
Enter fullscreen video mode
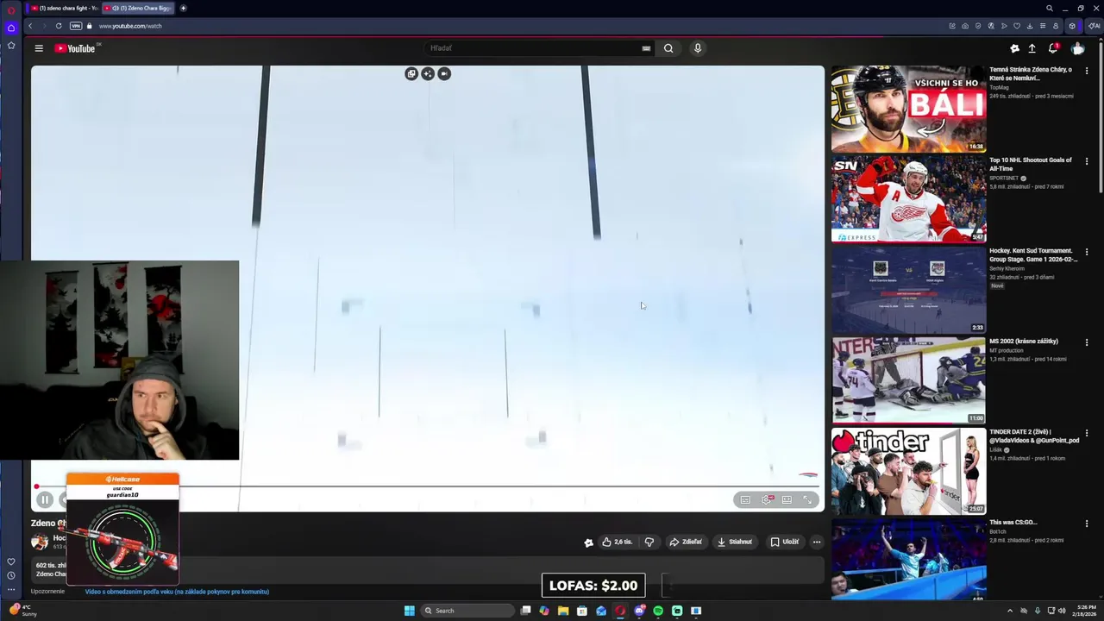808,499
